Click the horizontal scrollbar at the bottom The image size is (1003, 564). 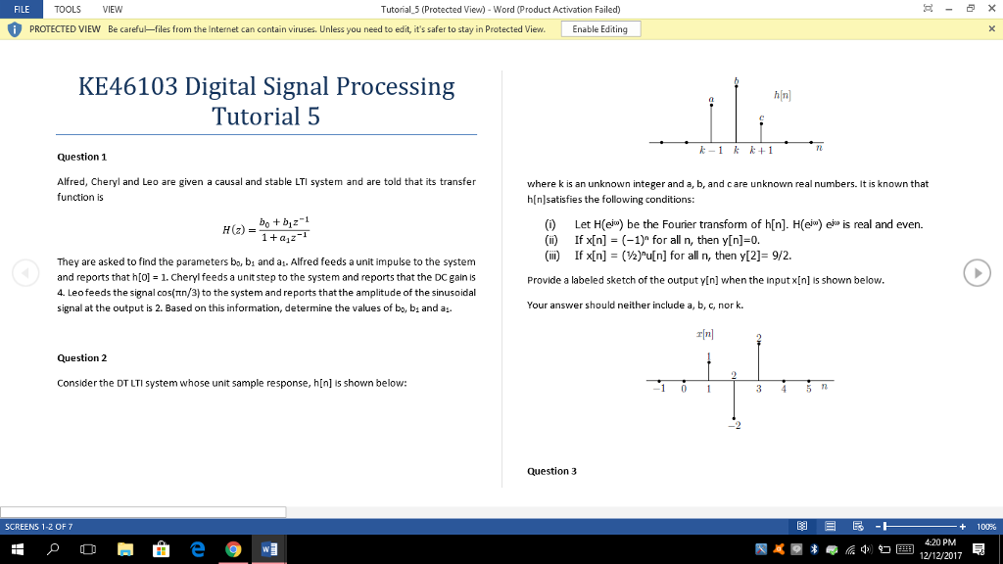coord(143,511)
